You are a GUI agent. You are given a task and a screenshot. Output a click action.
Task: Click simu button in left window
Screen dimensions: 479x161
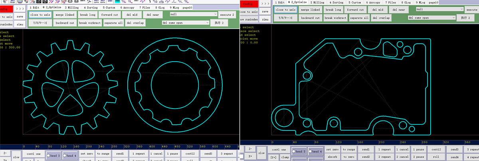[20, 25]
